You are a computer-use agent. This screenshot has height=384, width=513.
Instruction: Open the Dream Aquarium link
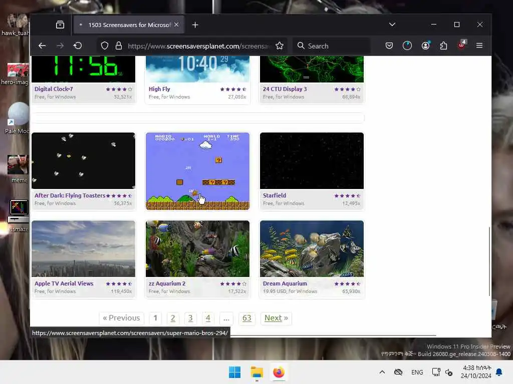click(x=285, y=283)
